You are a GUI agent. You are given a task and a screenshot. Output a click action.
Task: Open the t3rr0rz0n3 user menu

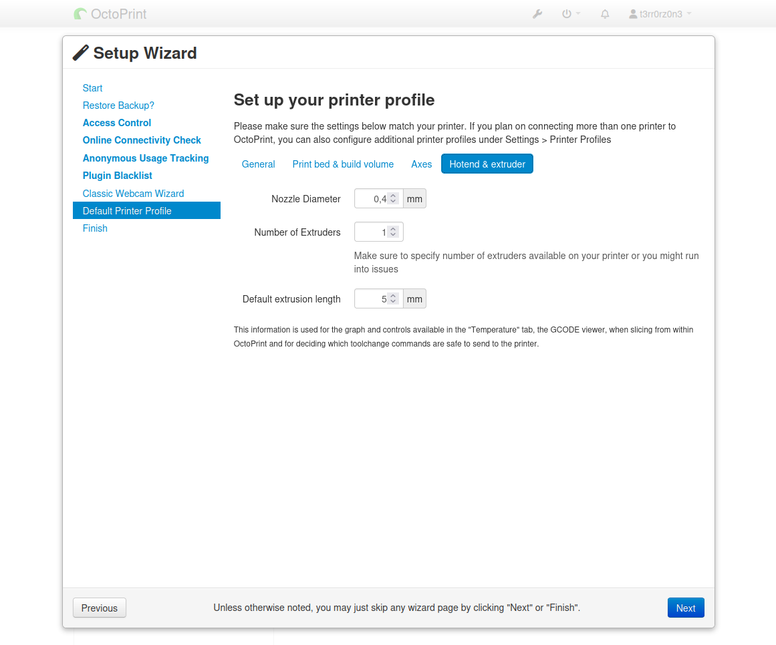coord(660,13)
